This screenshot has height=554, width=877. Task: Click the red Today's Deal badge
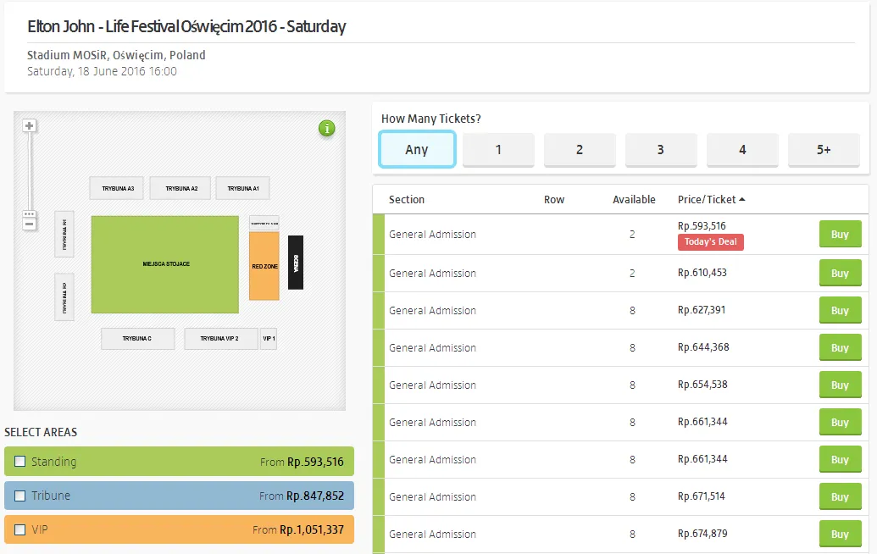point(711,242)
